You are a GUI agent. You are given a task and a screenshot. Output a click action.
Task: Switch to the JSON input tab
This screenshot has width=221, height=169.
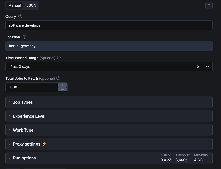(x=31, y=5)
